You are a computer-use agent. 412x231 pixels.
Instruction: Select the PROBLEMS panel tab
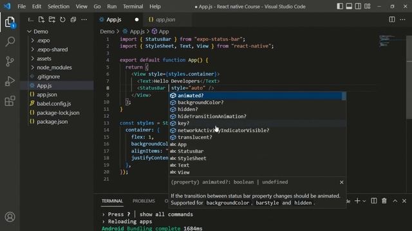point(144,201)
